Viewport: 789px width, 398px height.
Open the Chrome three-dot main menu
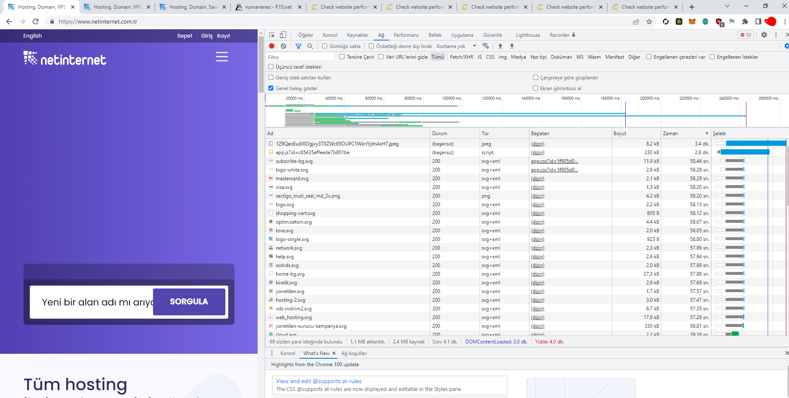784,21
